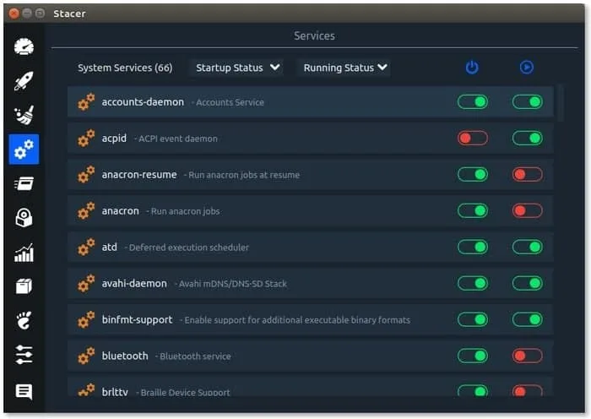Click 'Run anacron jobs at resume' description
The width and height of the screenshot is (591, 419).
[x=244, y=175]
